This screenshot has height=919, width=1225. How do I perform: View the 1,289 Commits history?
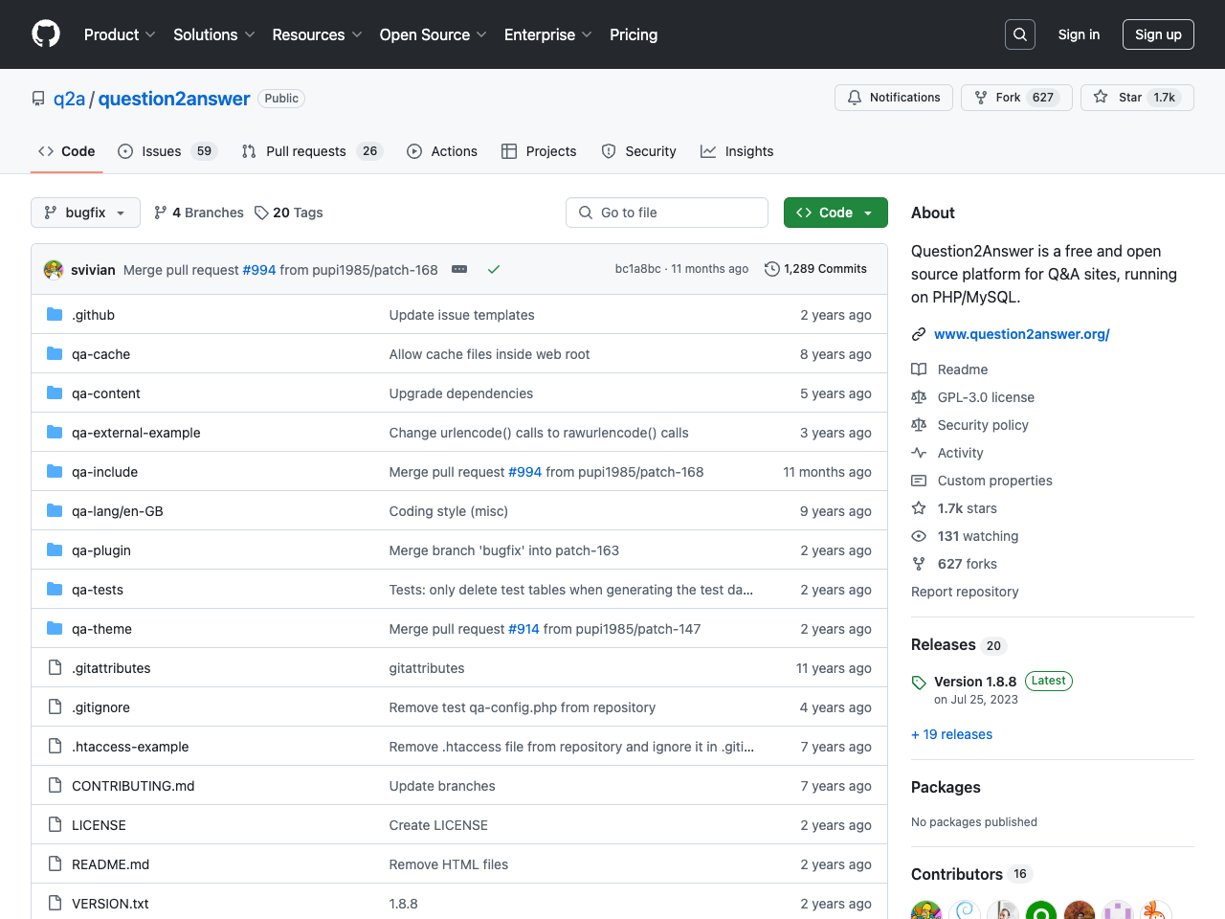pos(815,269)
